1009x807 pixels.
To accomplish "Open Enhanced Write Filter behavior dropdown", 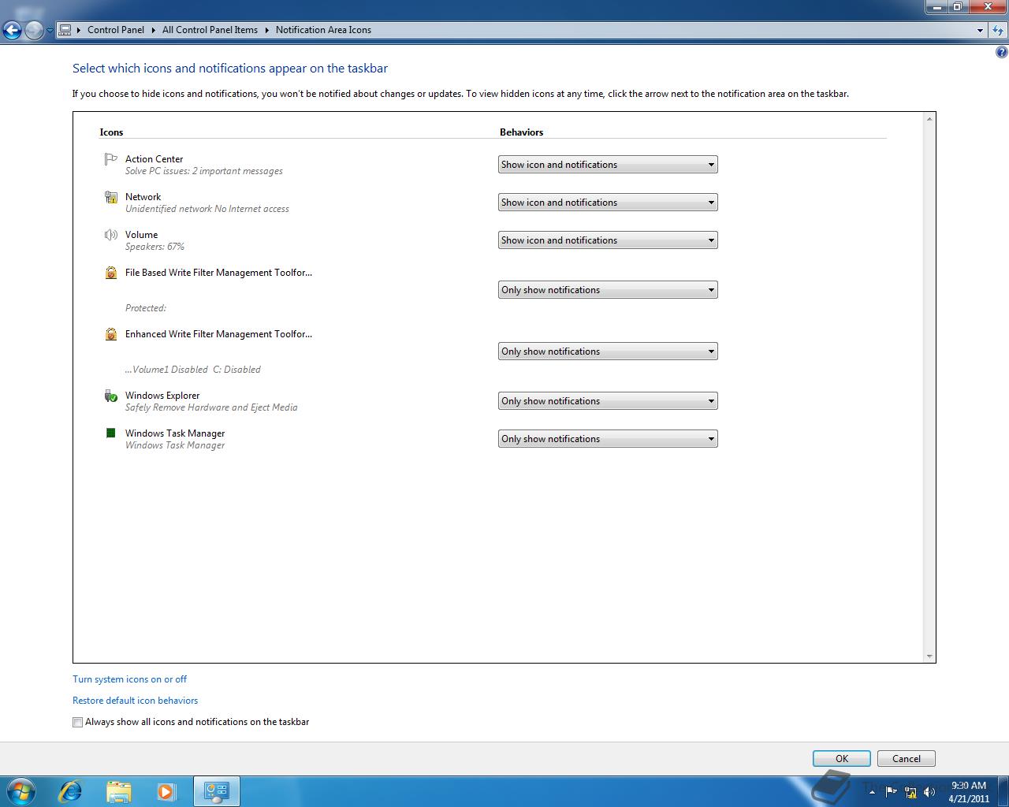I will 608,351.
